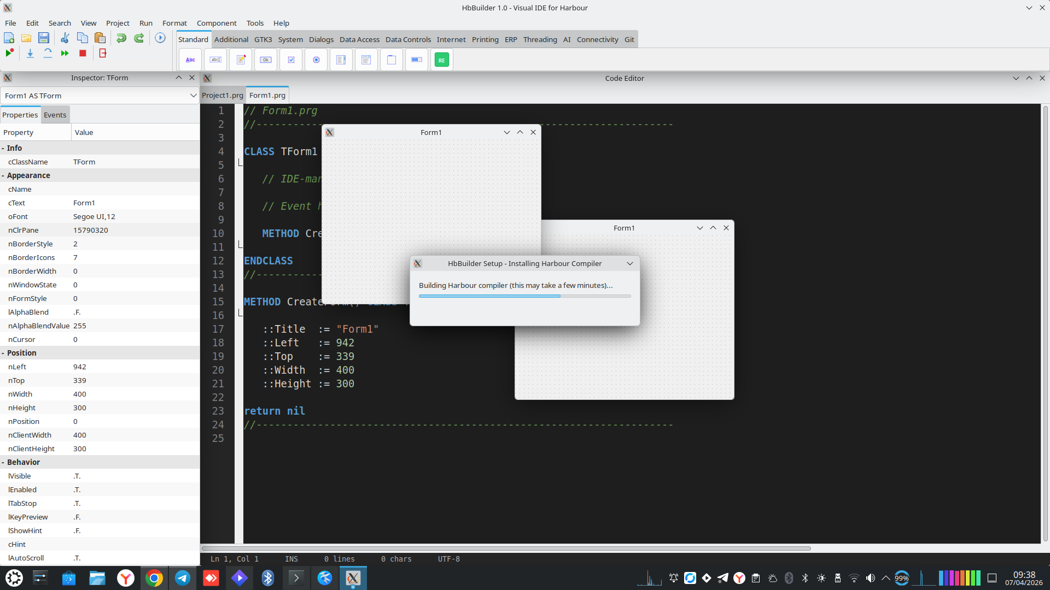The width and height of the screenshot is (1050, 590).
Task: Click the Label (Abc) component icon
Action: tap(190, 60)
